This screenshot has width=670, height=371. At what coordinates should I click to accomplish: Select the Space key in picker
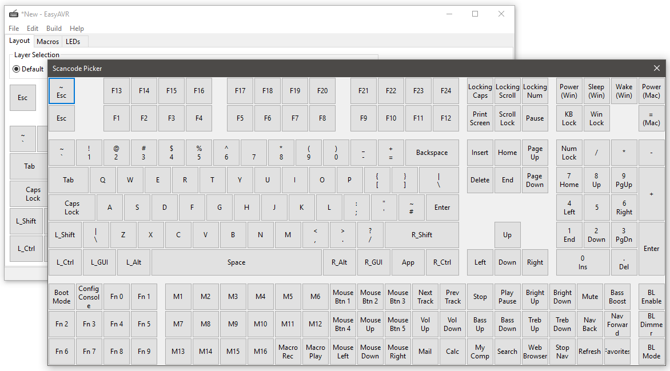tap(236, 262)
